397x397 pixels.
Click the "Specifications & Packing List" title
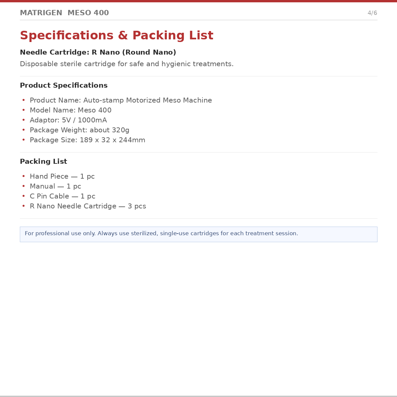tap(116, 36)
